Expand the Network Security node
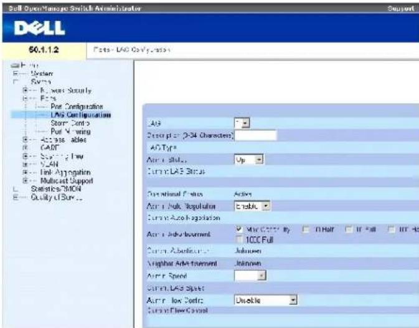 tap(25, 90)
